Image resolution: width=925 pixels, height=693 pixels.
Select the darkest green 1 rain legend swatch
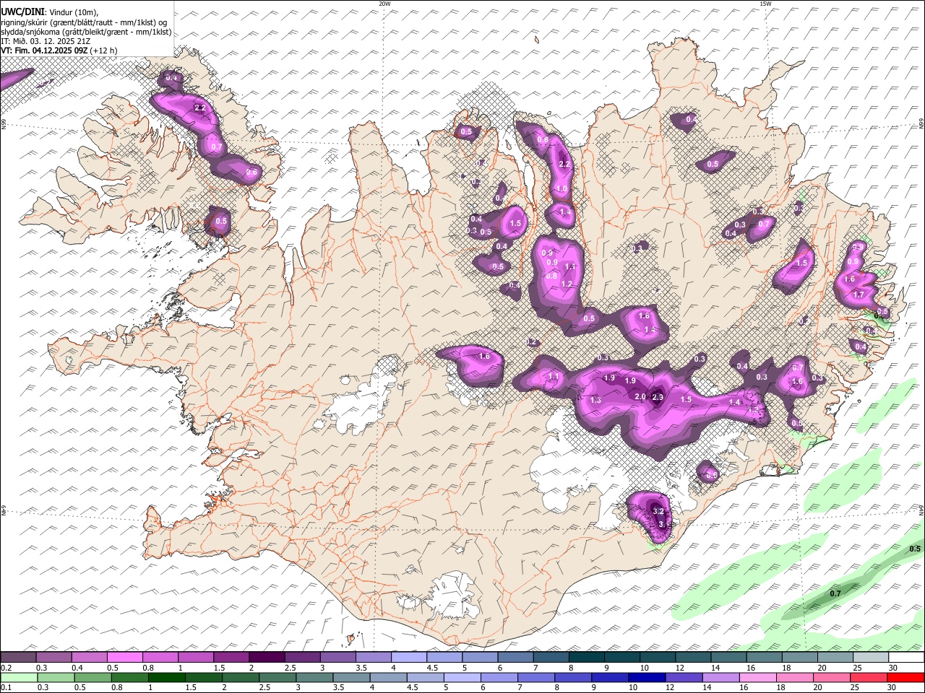coord(166,677)
